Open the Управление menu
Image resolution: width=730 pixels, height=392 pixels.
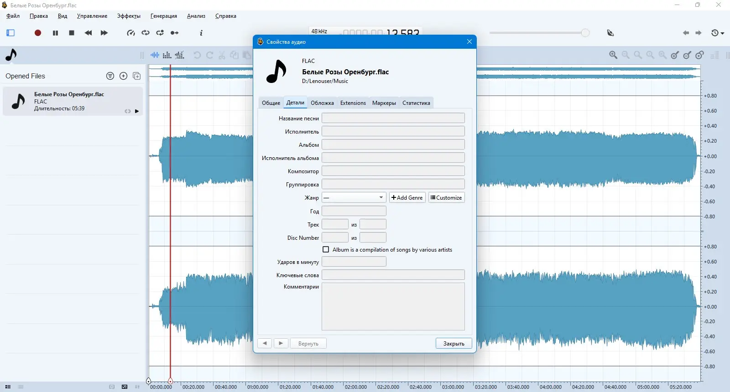click(92, 16)
